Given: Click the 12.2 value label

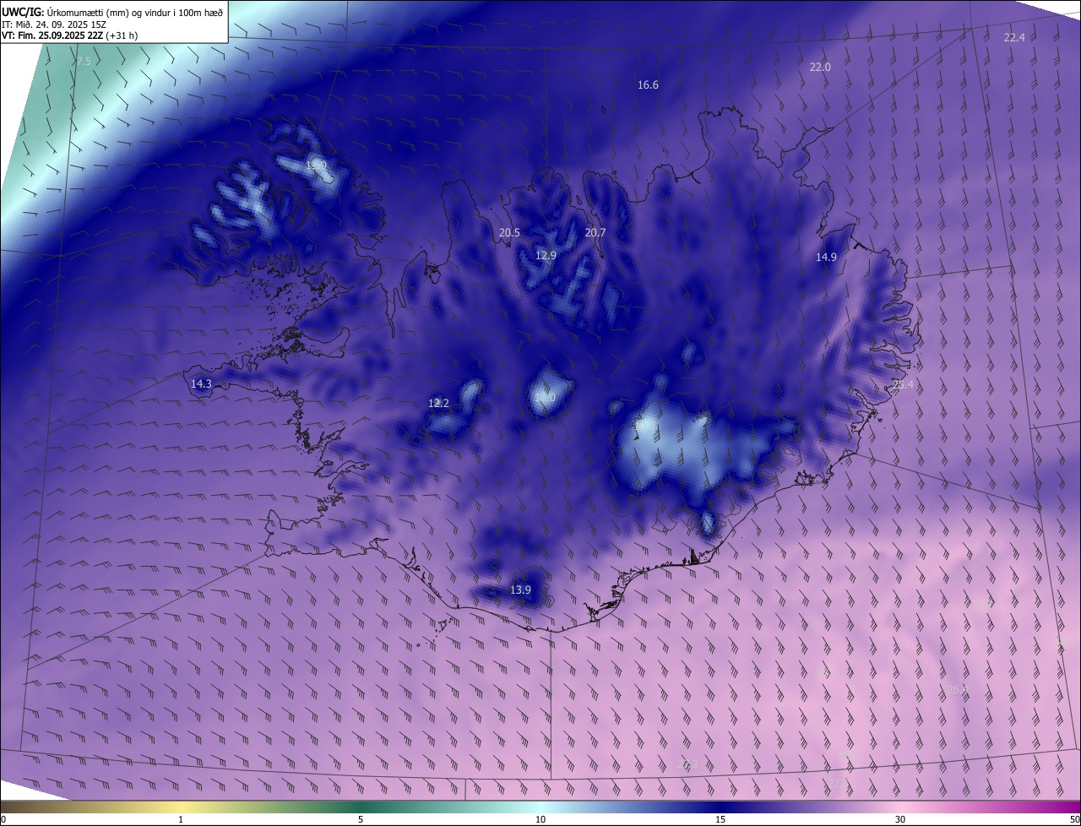Looking at the screenshot, I should pyautogui.click(x=438, y=403).
